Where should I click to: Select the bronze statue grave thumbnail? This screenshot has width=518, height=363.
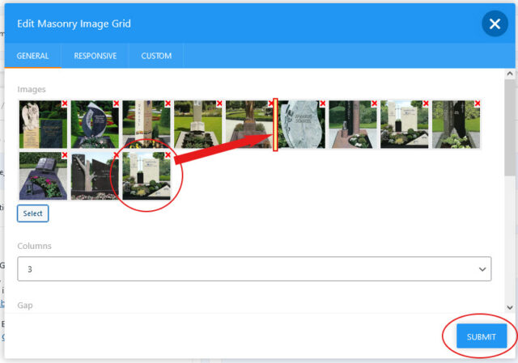tap(249, 125)
